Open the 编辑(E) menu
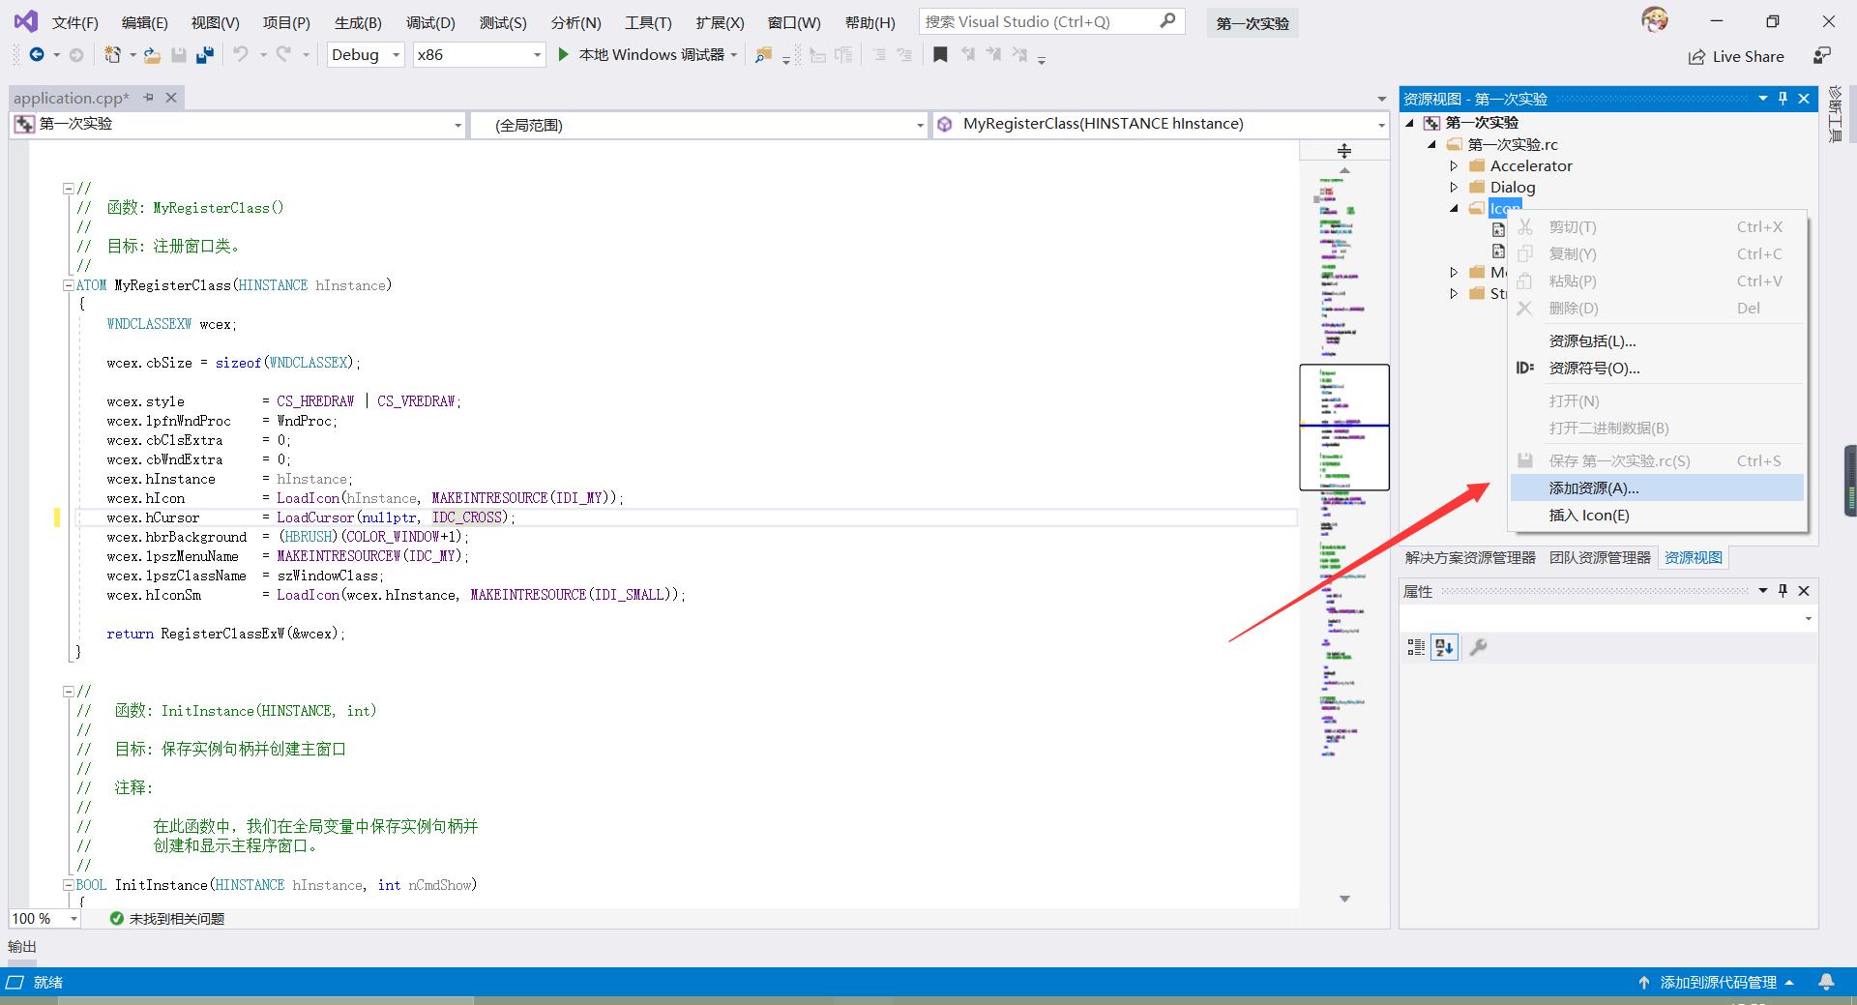The image size is (1857, 1005). point(144,21)
